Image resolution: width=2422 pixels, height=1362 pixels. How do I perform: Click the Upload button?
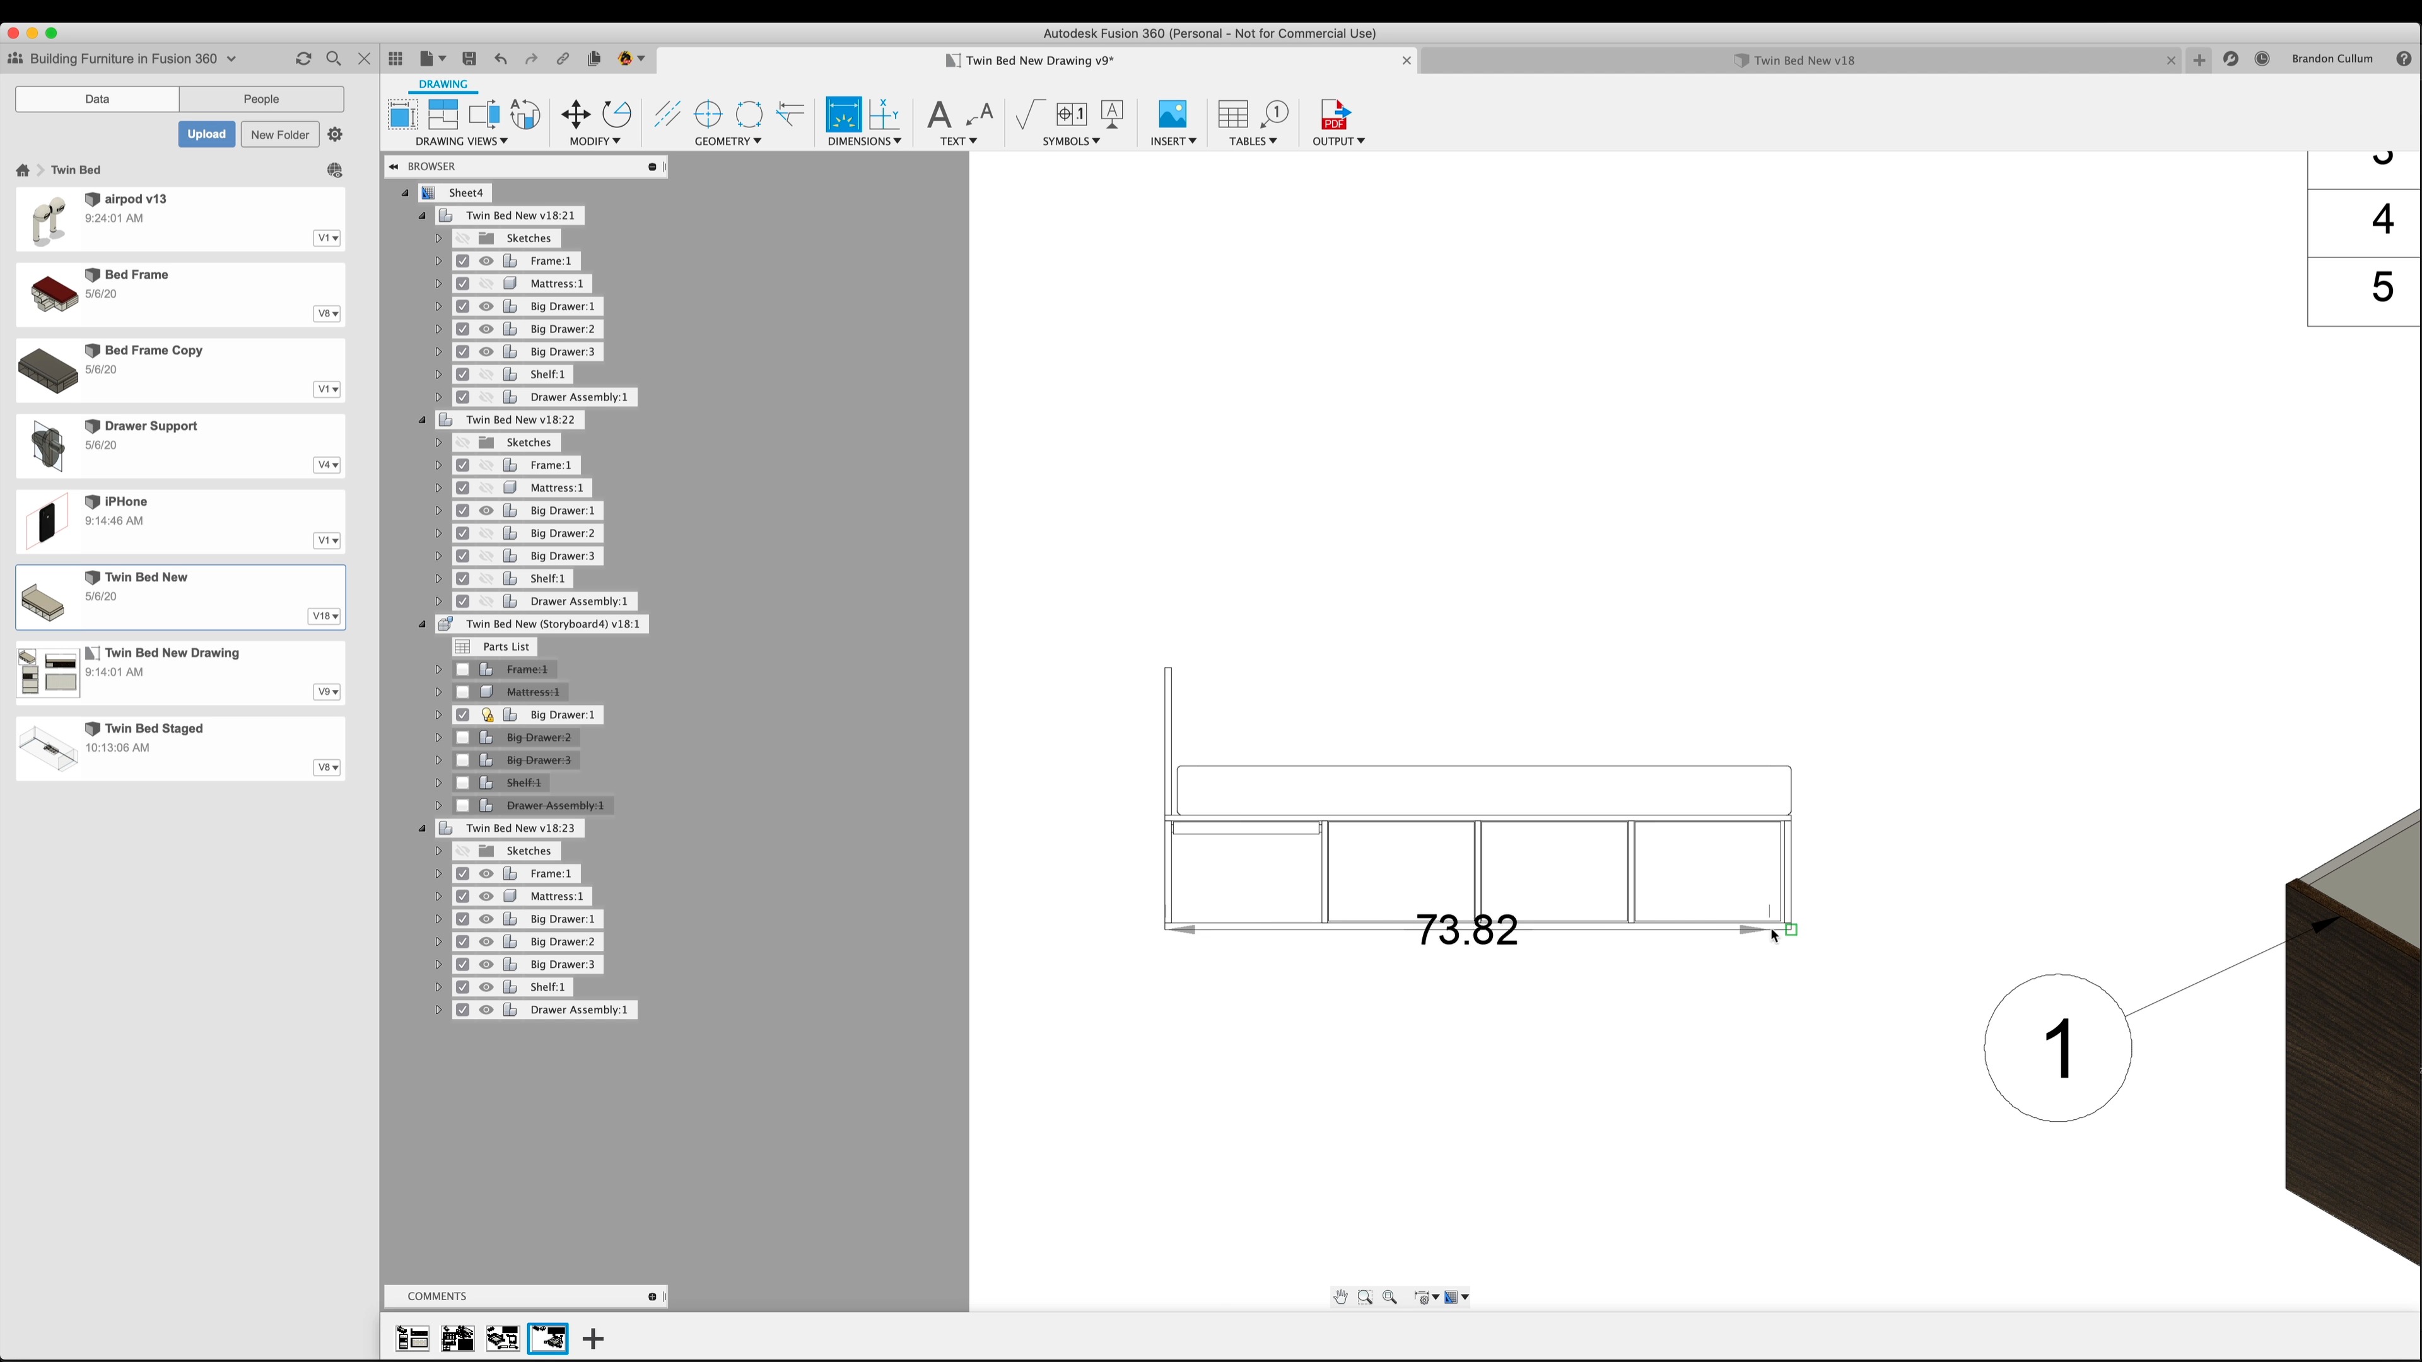tap(207, 134)
